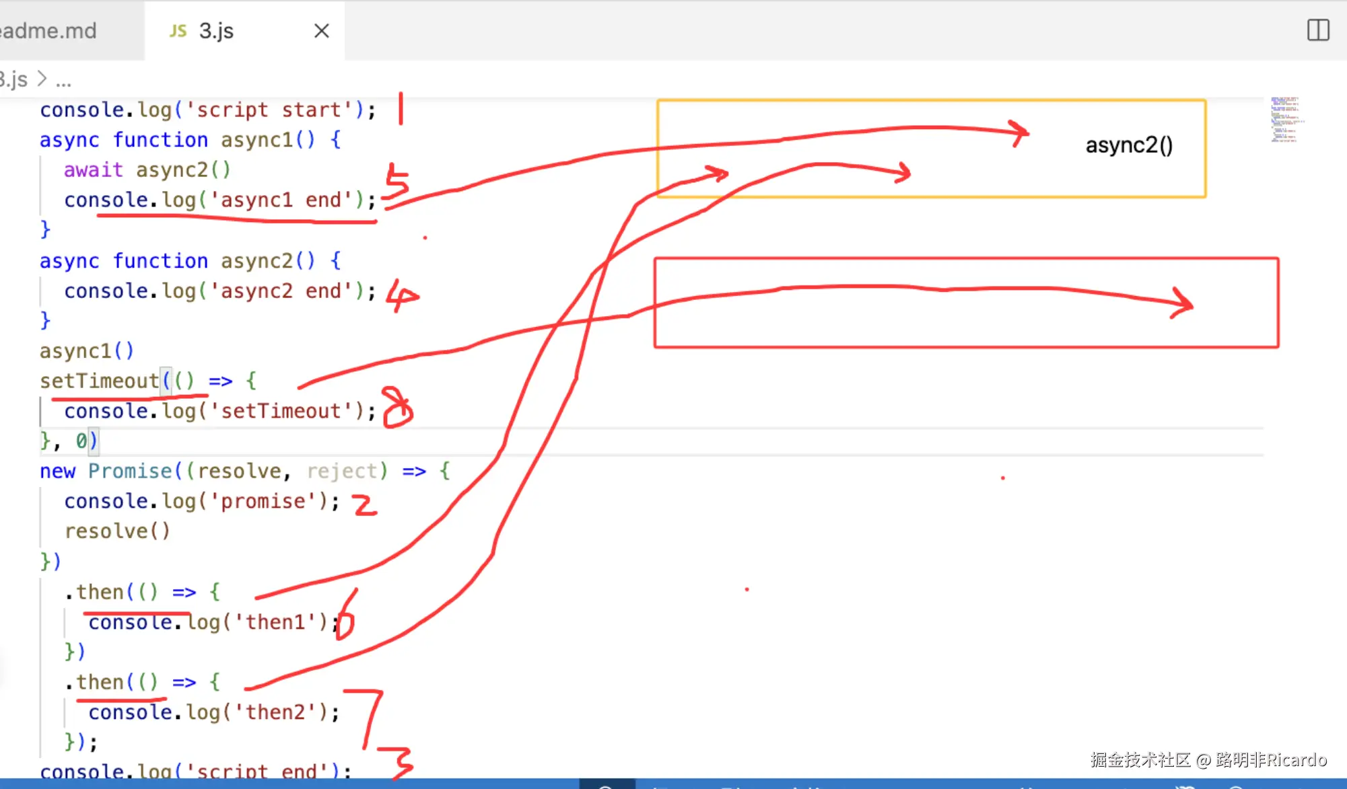Screen dimensions: 1347x789
Task: Close the 3.js editor tab
Action: point(322,31)
